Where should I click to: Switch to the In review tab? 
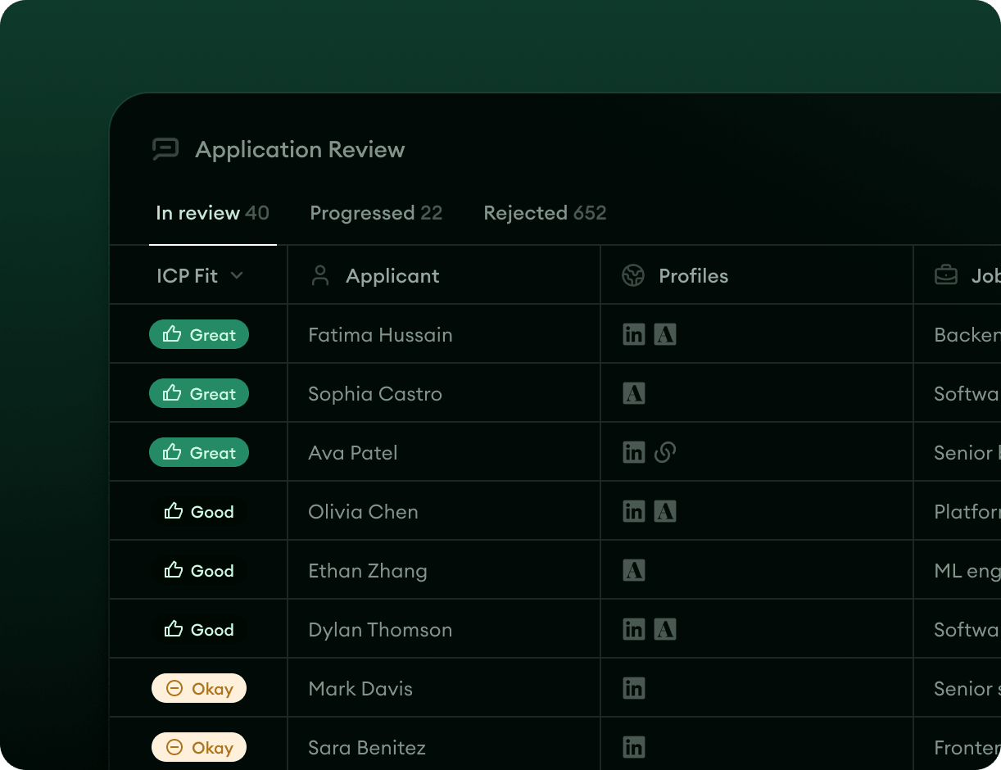point(212,213)
